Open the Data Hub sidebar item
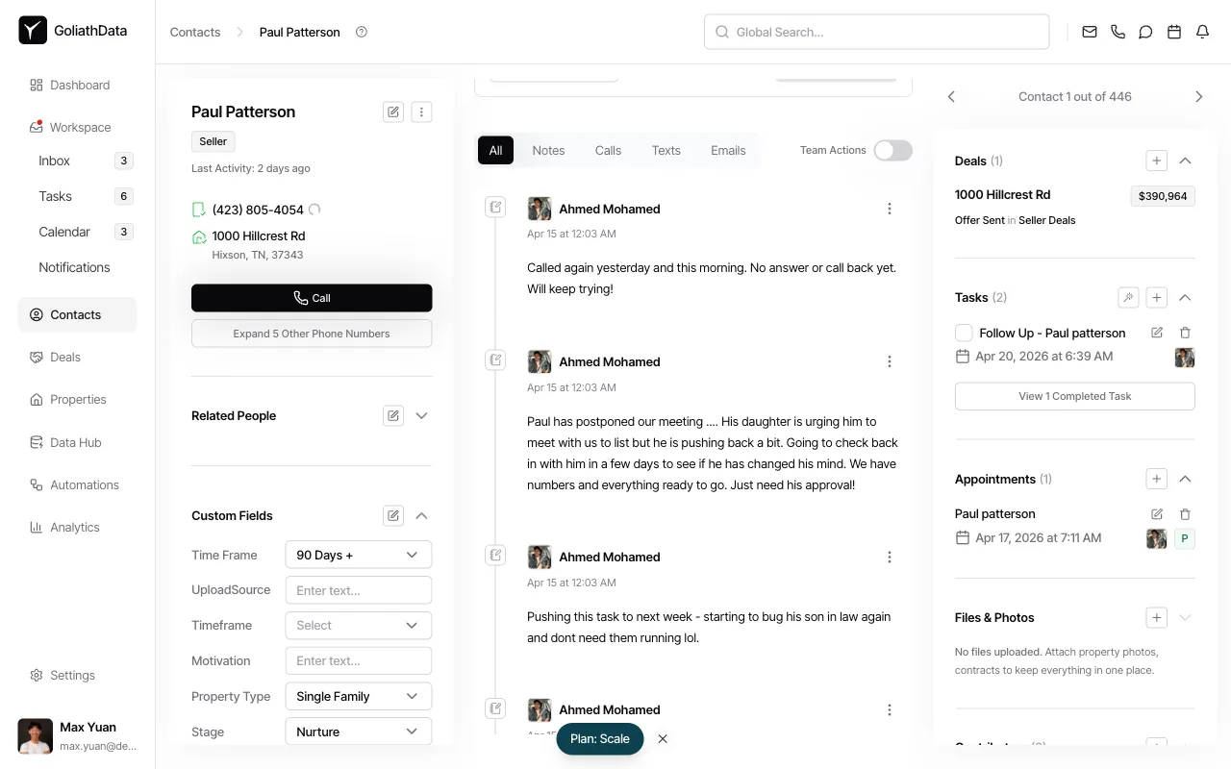This screenshot has width=1231, height=769. (75, 442)
